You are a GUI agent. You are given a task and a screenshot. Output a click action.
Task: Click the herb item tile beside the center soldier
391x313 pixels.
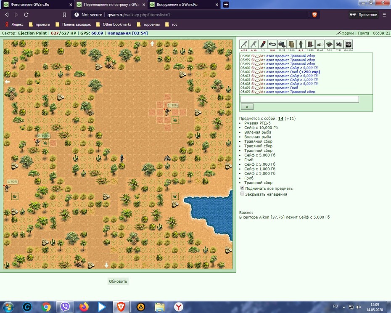175,120
